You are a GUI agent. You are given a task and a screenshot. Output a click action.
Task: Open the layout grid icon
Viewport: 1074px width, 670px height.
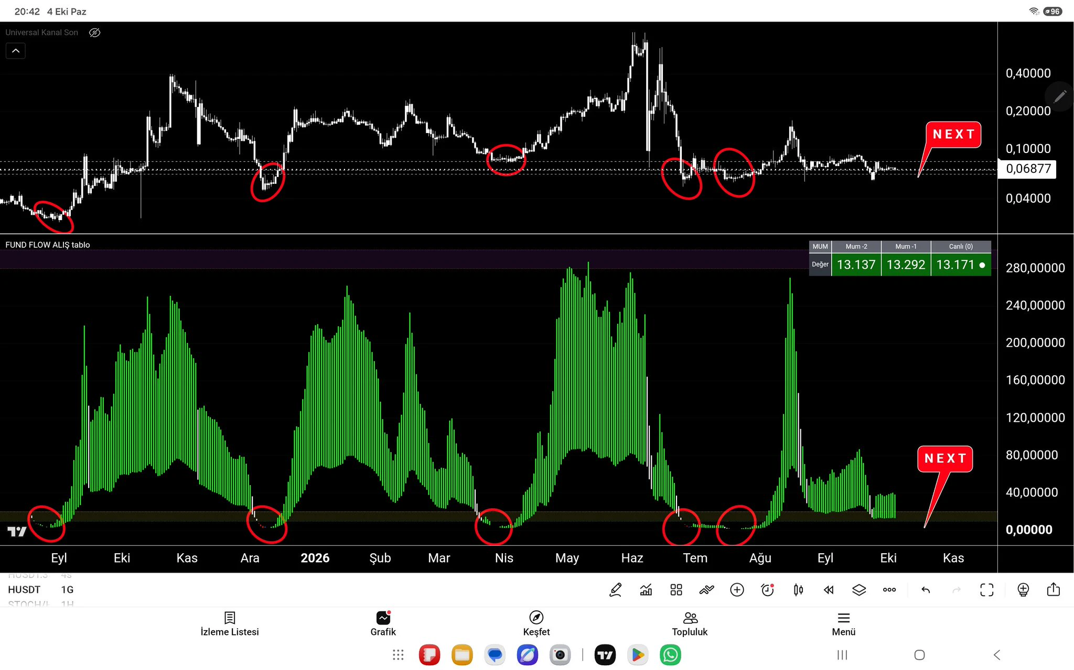pos(676,590)
